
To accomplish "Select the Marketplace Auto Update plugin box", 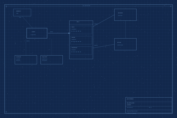I will pyautogui.click(x=51, y=60).
